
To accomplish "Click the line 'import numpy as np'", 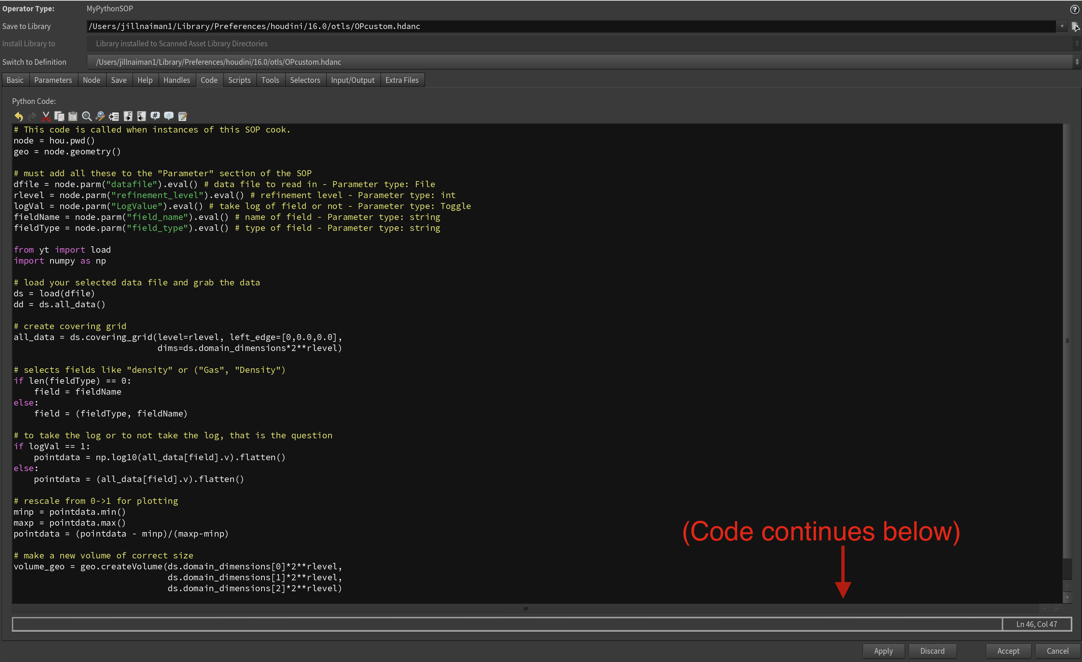I will (x=60, y=261).
